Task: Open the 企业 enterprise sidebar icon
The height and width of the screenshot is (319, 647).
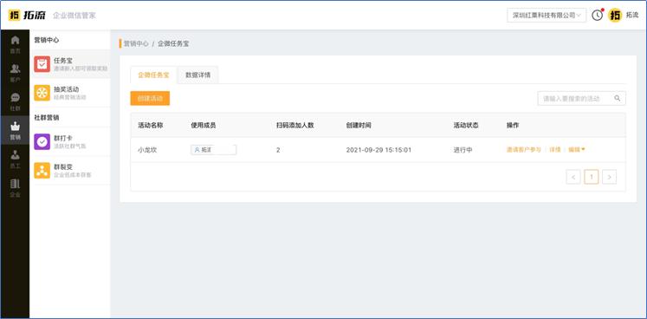Action: 15,188
